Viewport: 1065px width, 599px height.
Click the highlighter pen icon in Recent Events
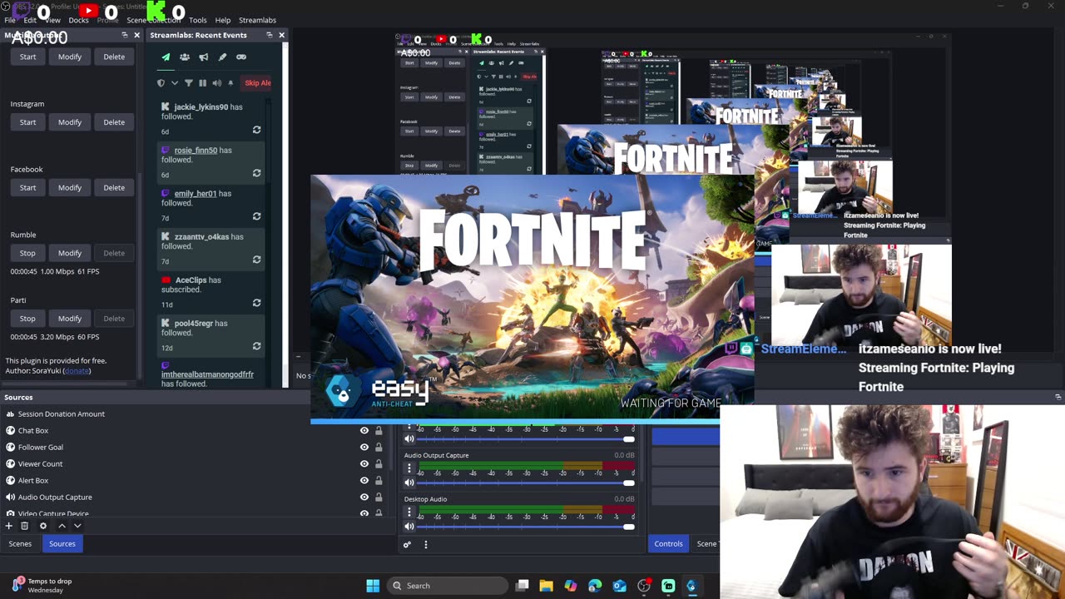(x=222, y=57)
